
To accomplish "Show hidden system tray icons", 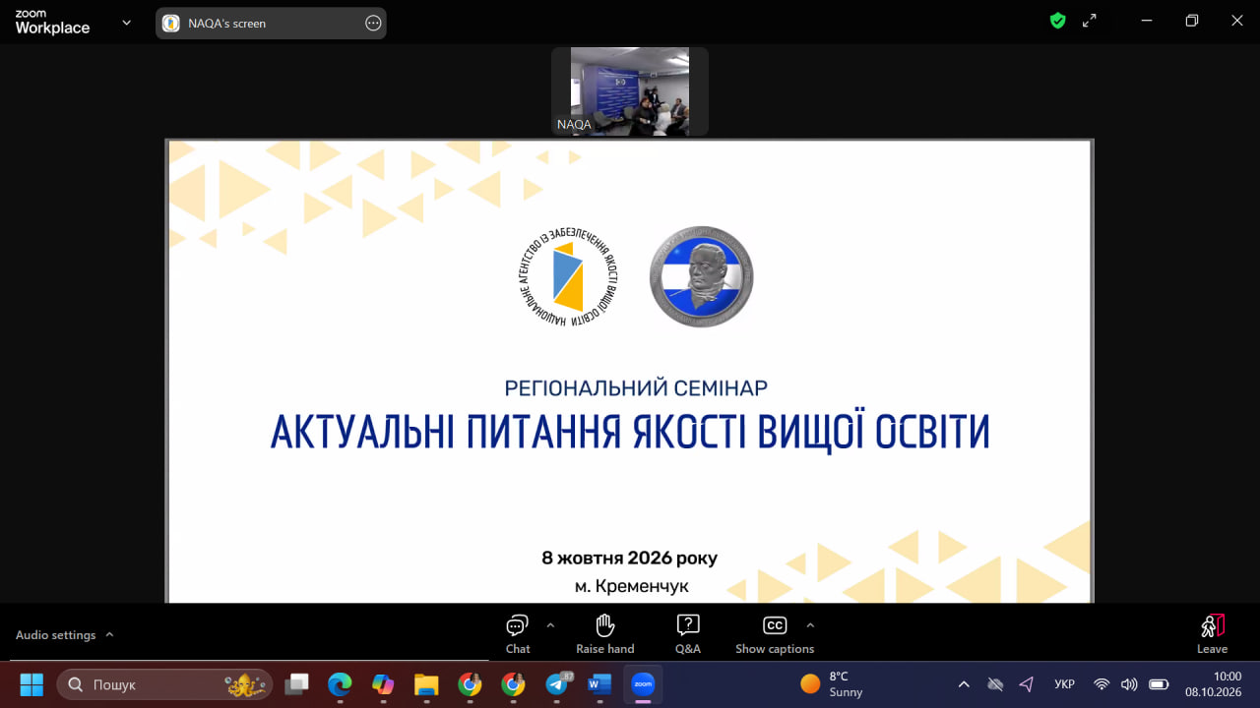I will (964, 684).
